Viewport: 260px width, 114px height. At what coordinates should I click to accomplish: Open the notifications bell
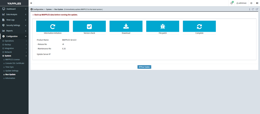pos(232,3)
